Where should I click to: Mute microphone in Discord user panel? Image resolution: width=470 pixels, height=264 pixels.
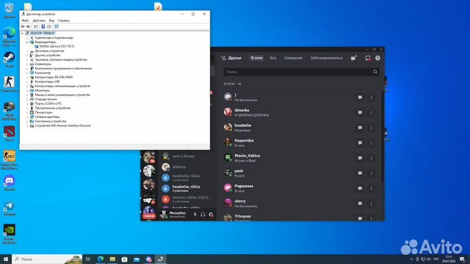(195, 214)
